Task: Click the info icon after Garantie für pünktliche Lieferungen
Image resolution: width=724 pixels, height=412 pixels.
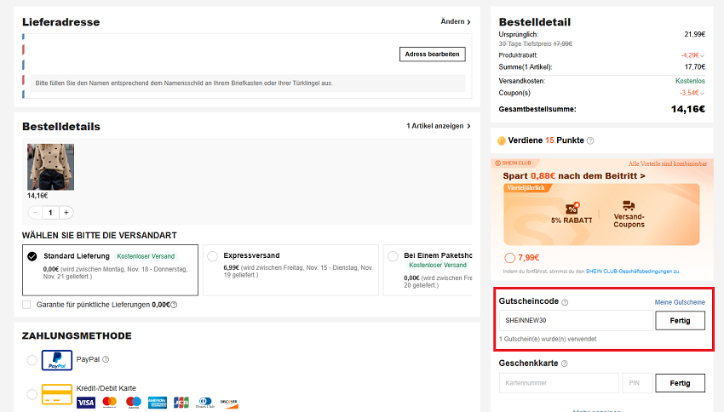Action: (175, 305)
